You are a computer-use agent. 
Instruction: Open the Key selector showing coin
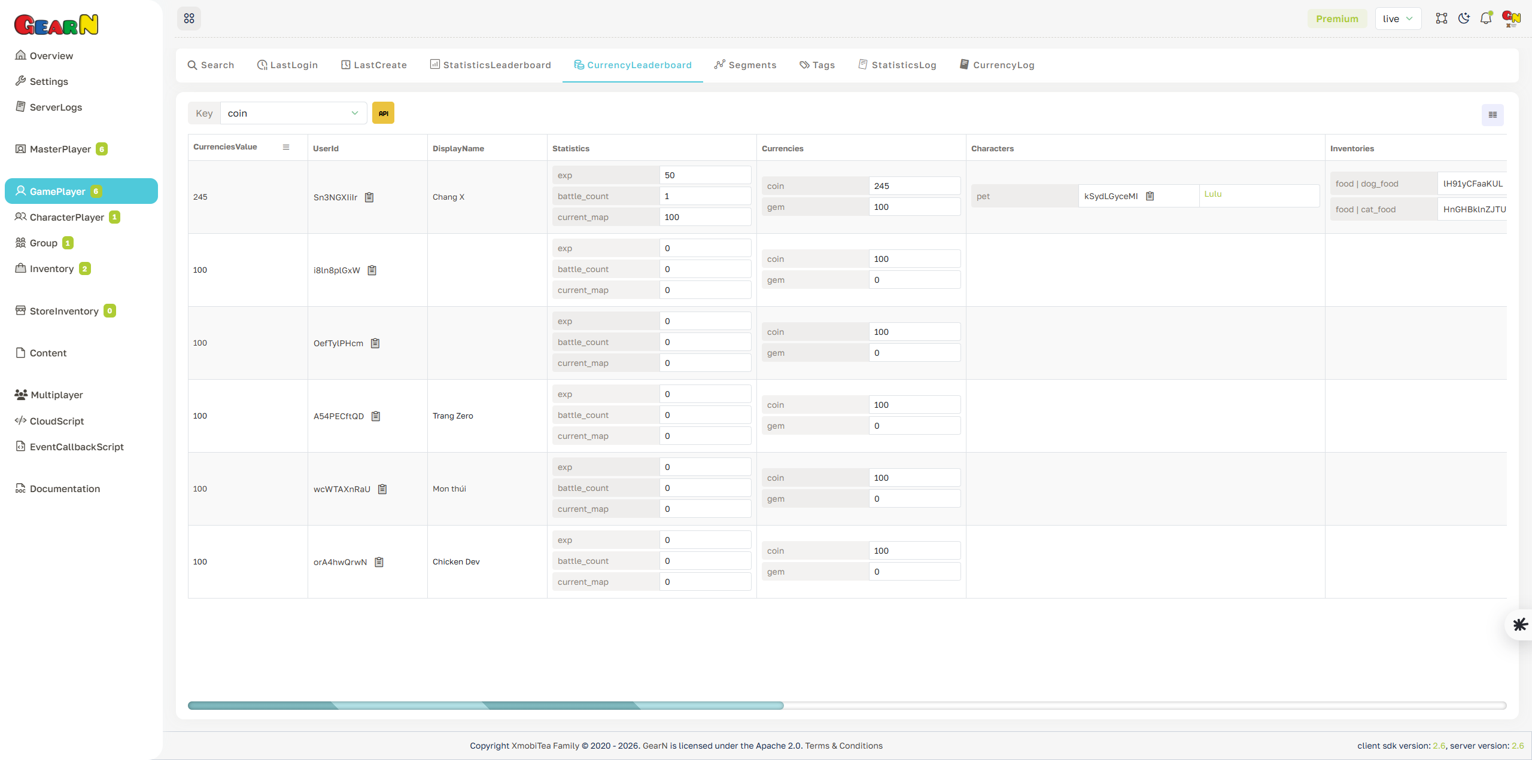[293, 112]
